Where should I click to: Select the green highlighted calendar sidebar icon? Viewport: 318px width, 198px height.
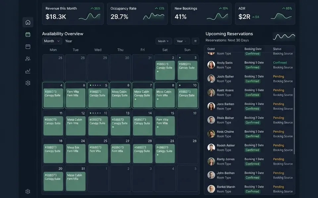(x=28, y=34)
